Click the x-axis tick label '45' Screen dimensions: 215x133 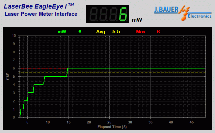tap(192, 122)
